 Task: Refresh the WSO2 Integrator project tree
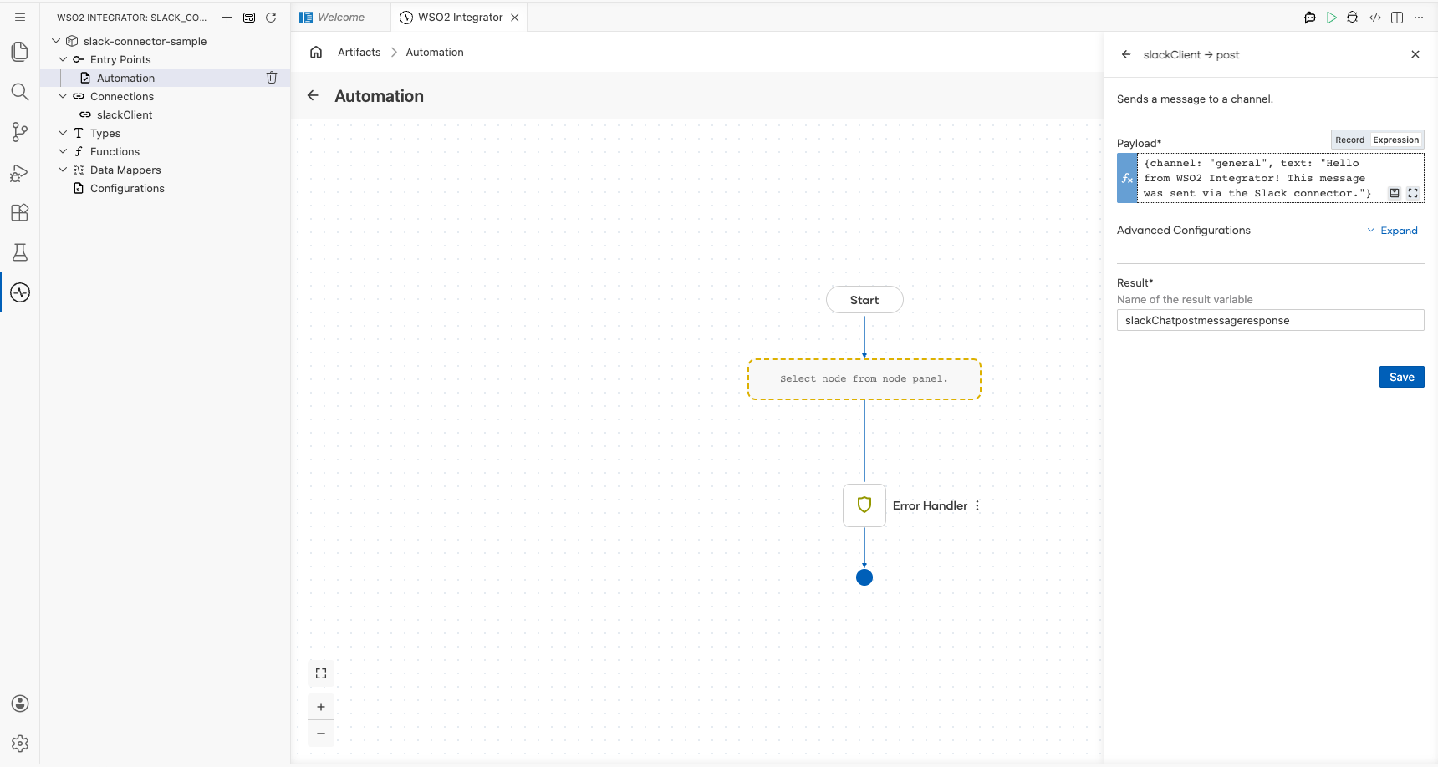271,17
